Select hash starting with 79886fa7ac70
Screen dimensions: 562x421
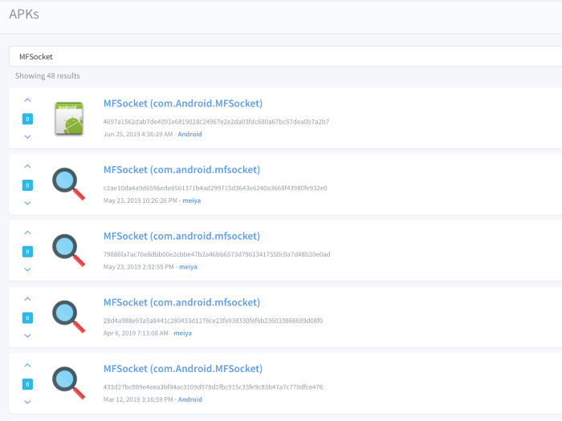pos(217,254)
